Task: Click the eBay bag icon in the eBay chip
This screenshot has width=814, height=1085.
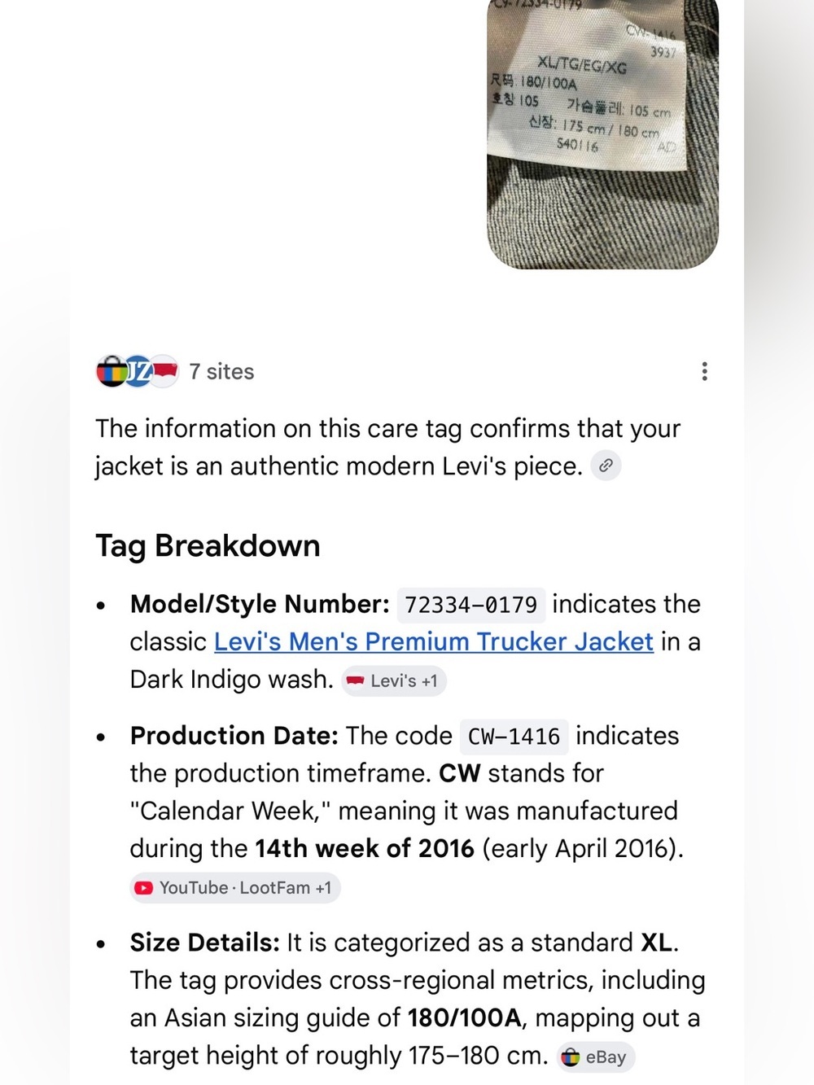Action: click(x=571, y=1057)
